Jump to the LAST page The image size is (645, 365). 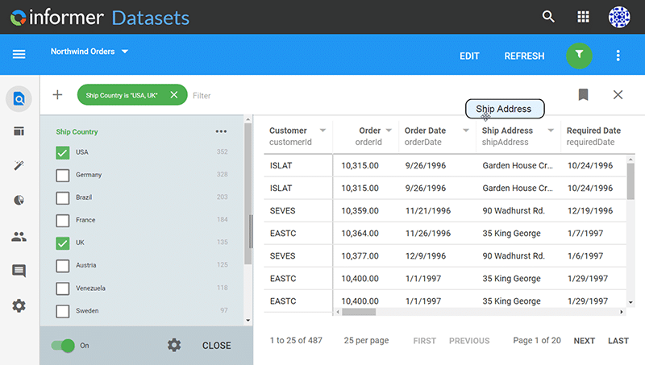click(x=618, y=340)
